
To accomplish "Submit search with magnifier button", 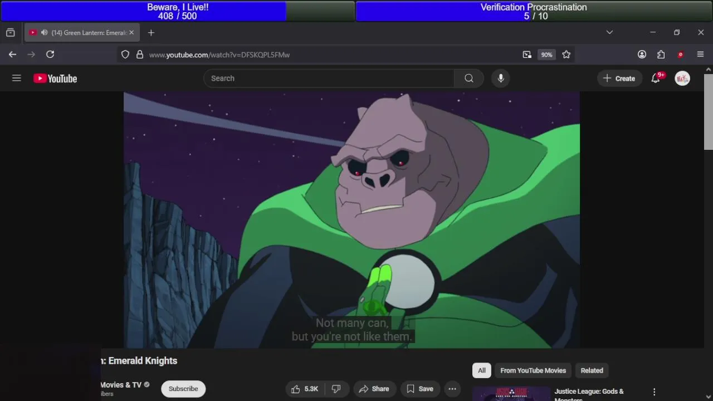I will [469, 79].
